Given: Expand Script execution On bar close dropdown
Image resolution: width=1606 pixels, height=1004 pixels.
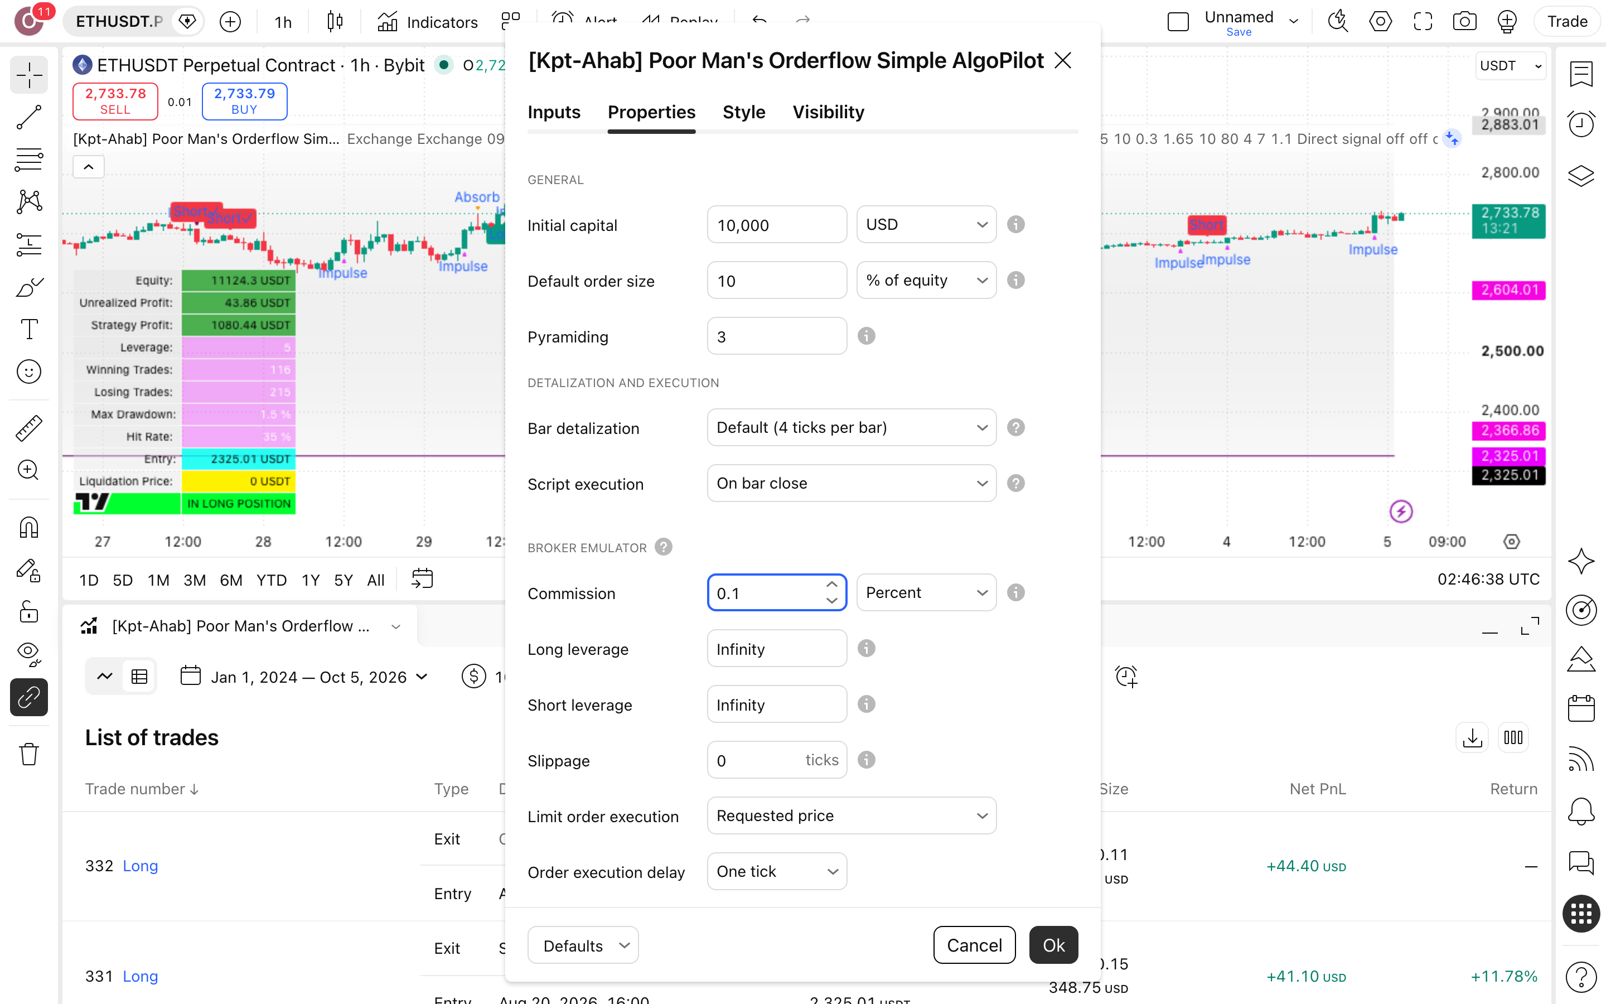Looking at the screenshot, I should coord(852,484).
